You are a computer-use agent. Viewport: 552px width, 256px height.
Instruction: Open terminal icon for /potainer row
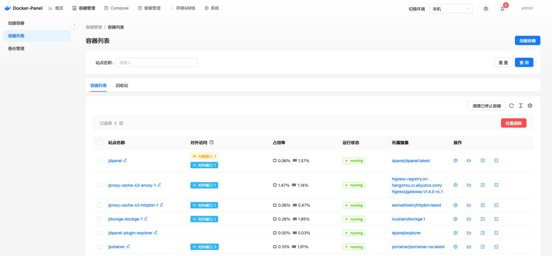(x=496, y=247)
